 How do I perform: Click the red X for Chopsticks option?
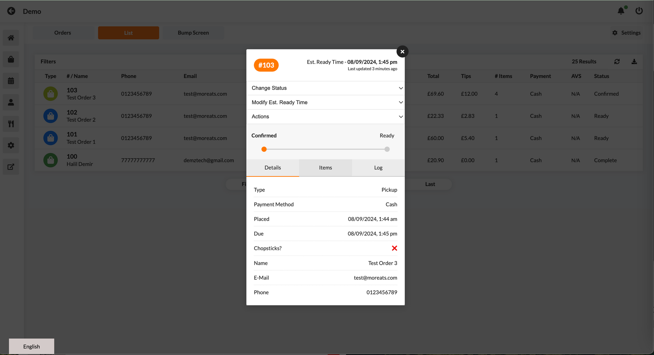(394, 248)
